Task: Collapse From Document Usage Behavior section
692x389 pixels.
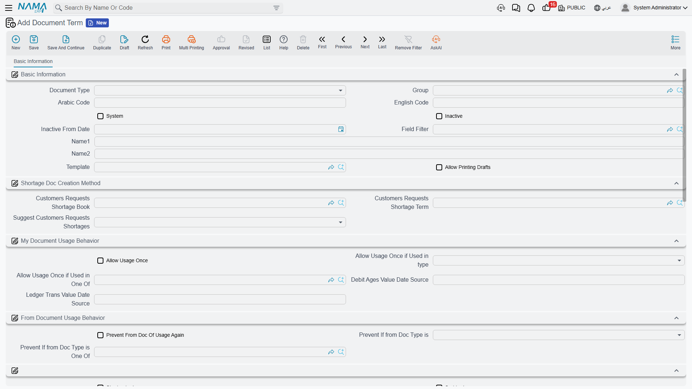Action: point(677,318)
